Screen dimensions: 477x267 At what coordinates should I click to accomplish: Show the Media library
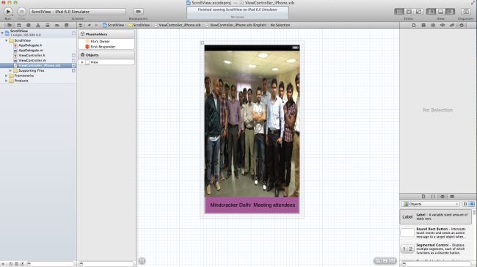pyautogui.click(x=452, y=197)
